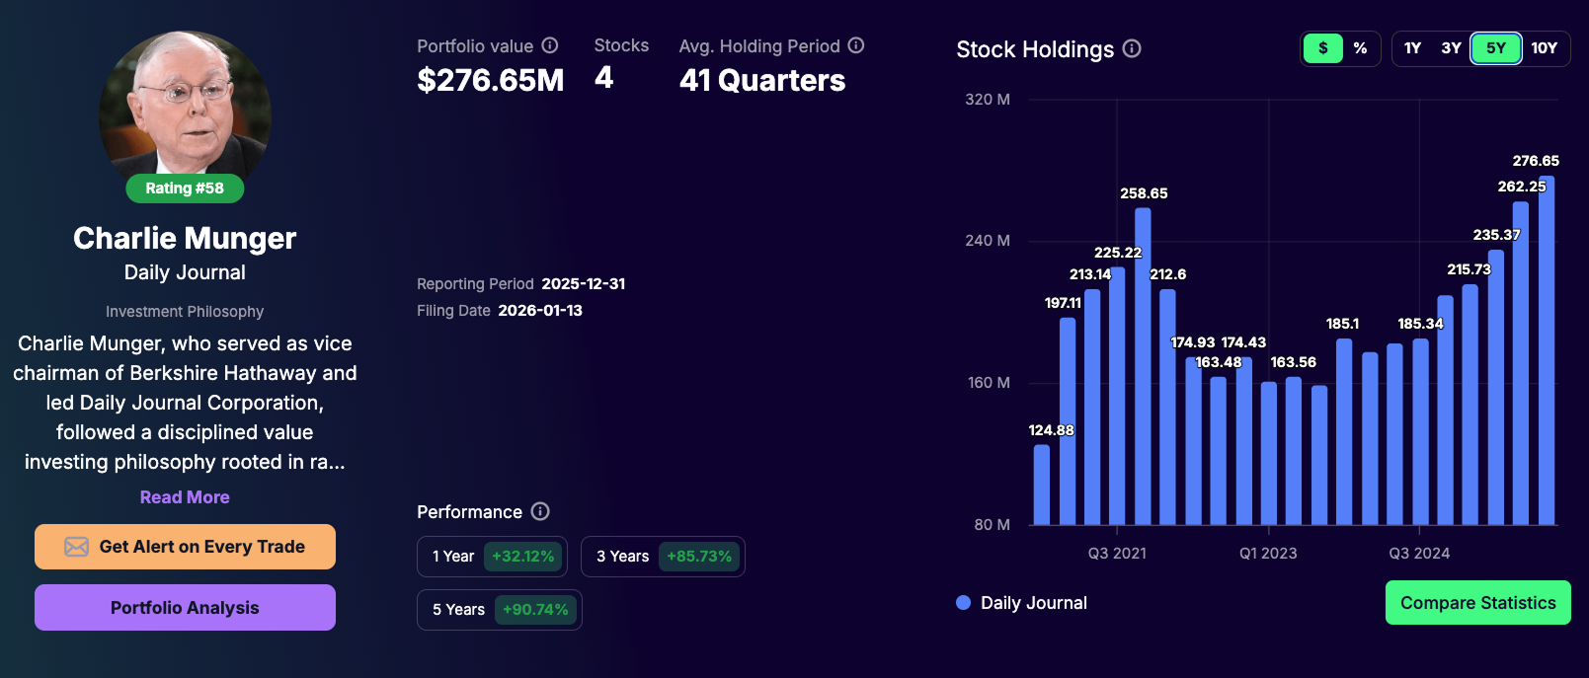Click Read More link
Image resolution: width=1589 pixels, height=678 pixels.
point(185,497)
